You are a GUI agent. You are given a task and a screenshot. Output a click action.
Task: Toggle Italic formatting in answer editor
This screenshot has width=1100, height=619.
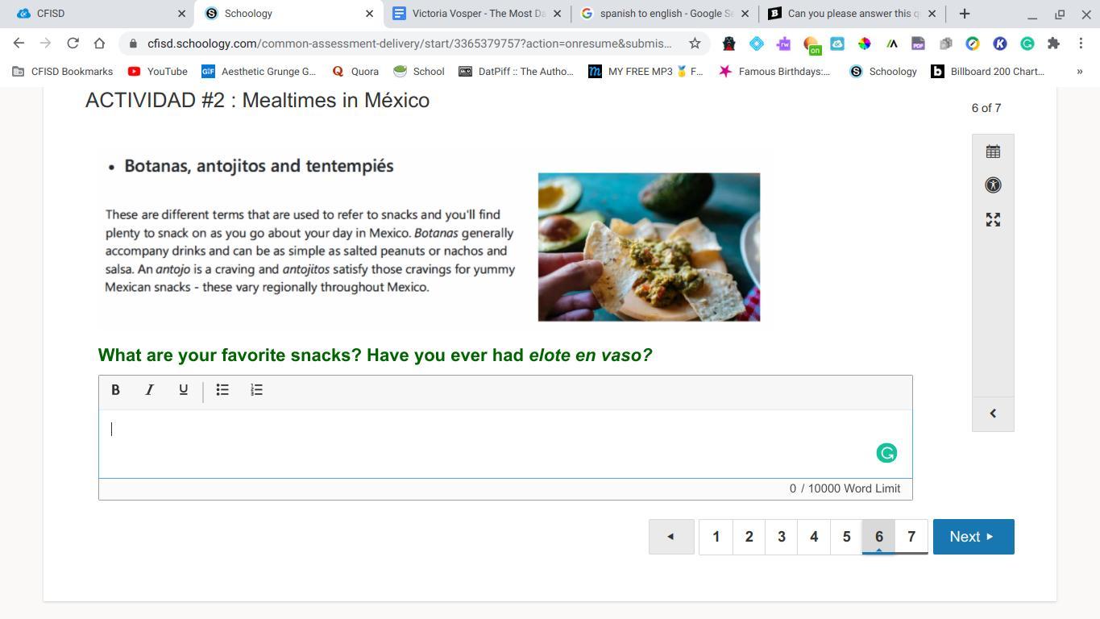pos(149,390)
